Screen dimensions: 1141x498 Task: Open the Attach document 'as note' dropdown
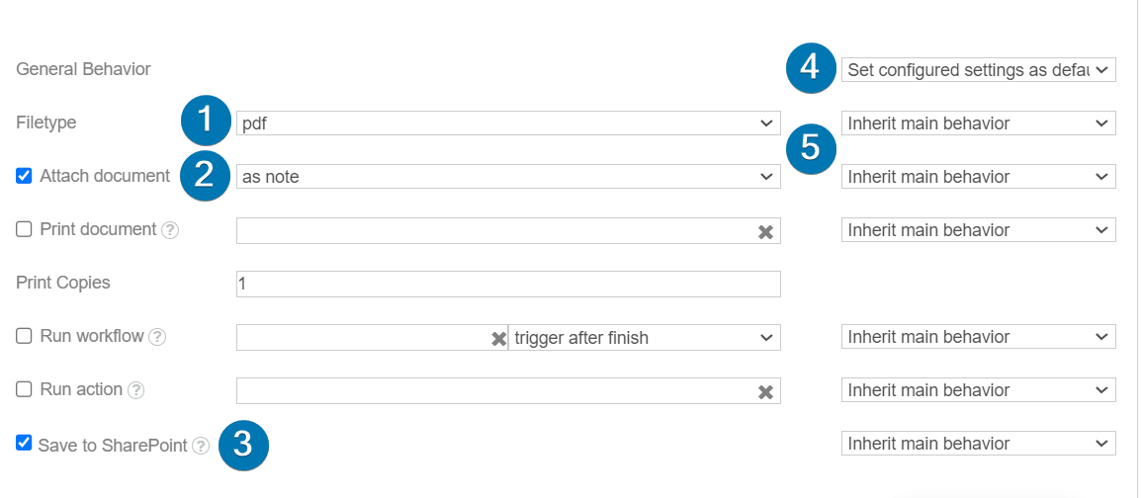(x=508, y=177)
